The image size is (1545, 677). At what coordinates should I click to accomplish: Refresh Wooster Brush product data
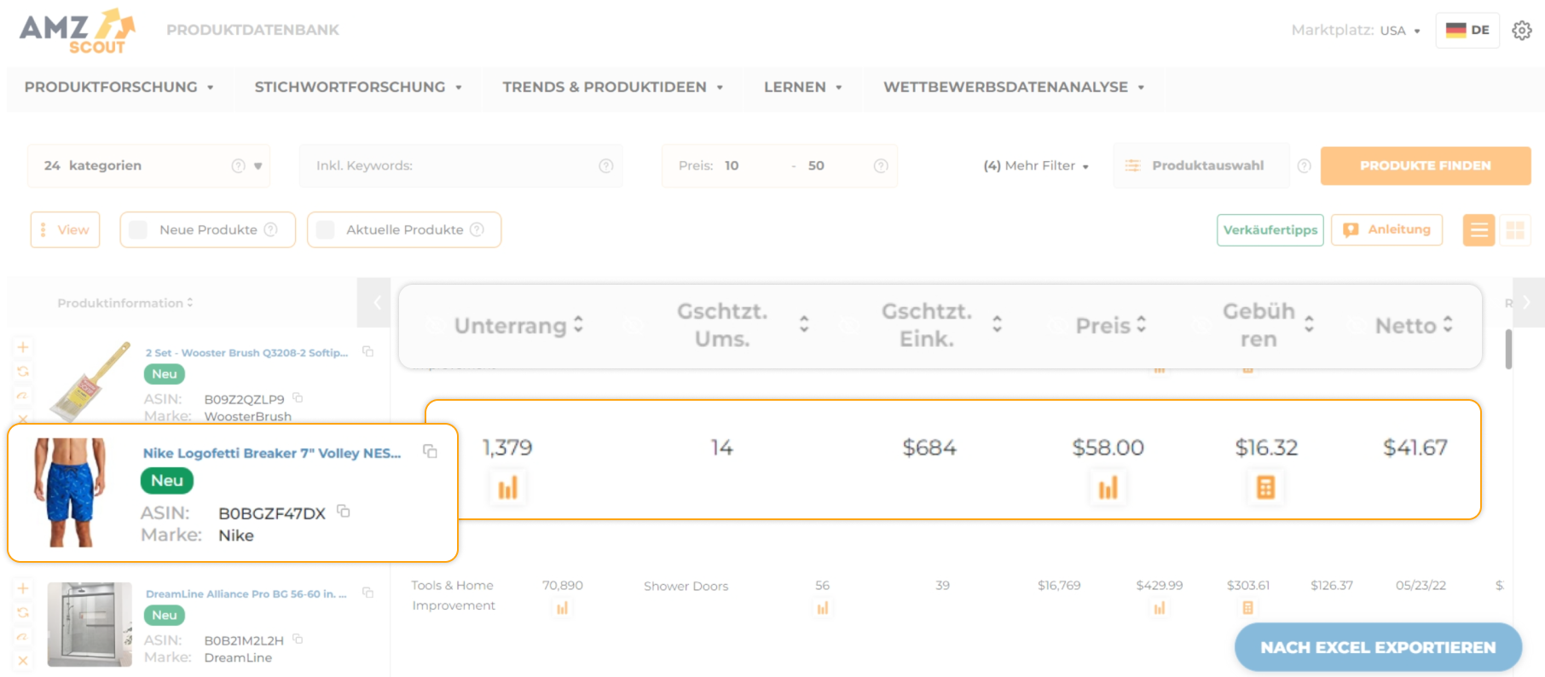click(23, 371)
